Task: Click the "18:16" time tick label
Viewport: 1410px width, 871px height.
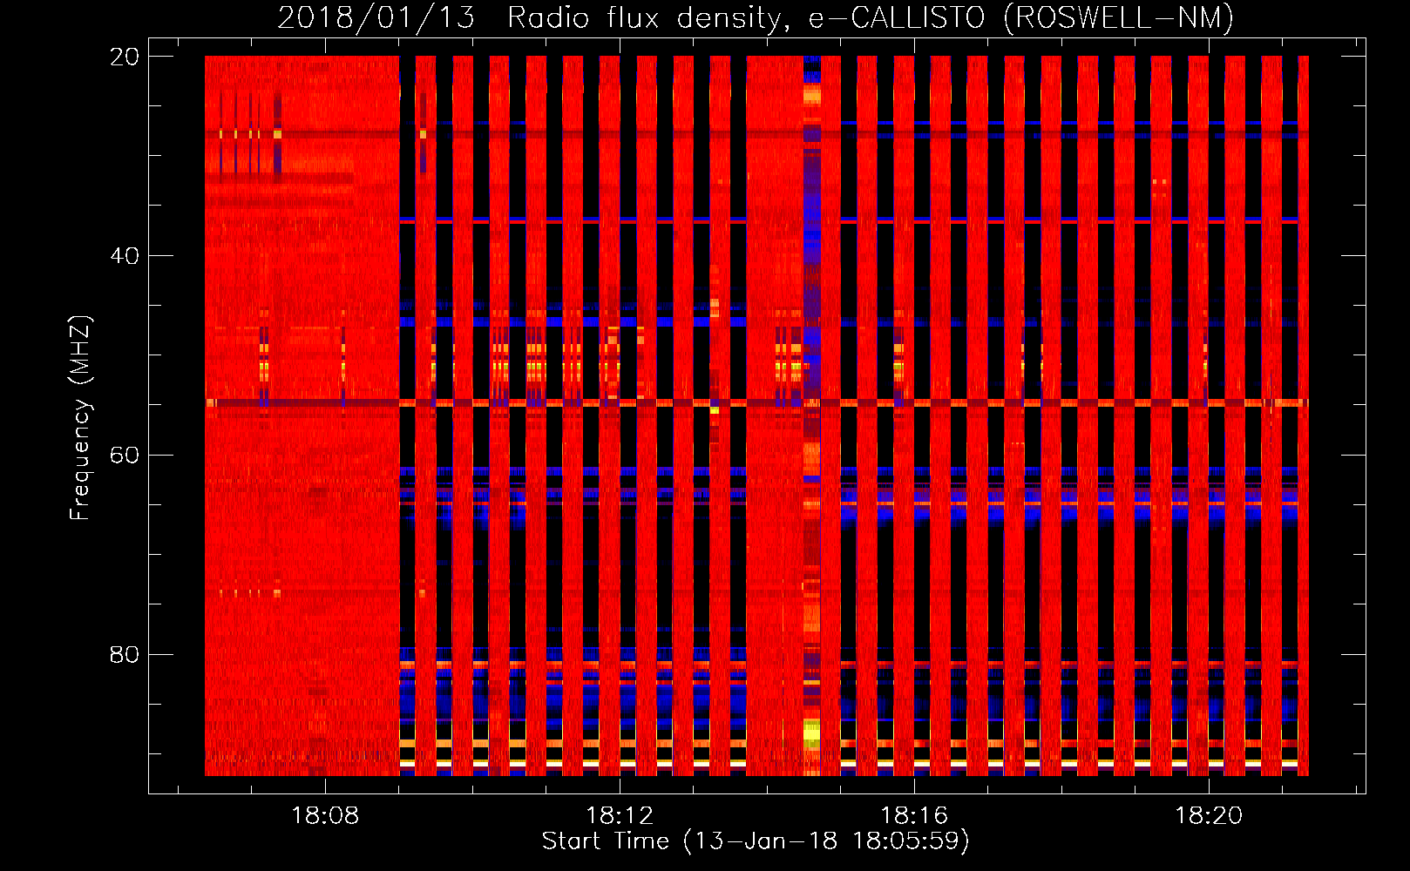Action: point(914,816)
